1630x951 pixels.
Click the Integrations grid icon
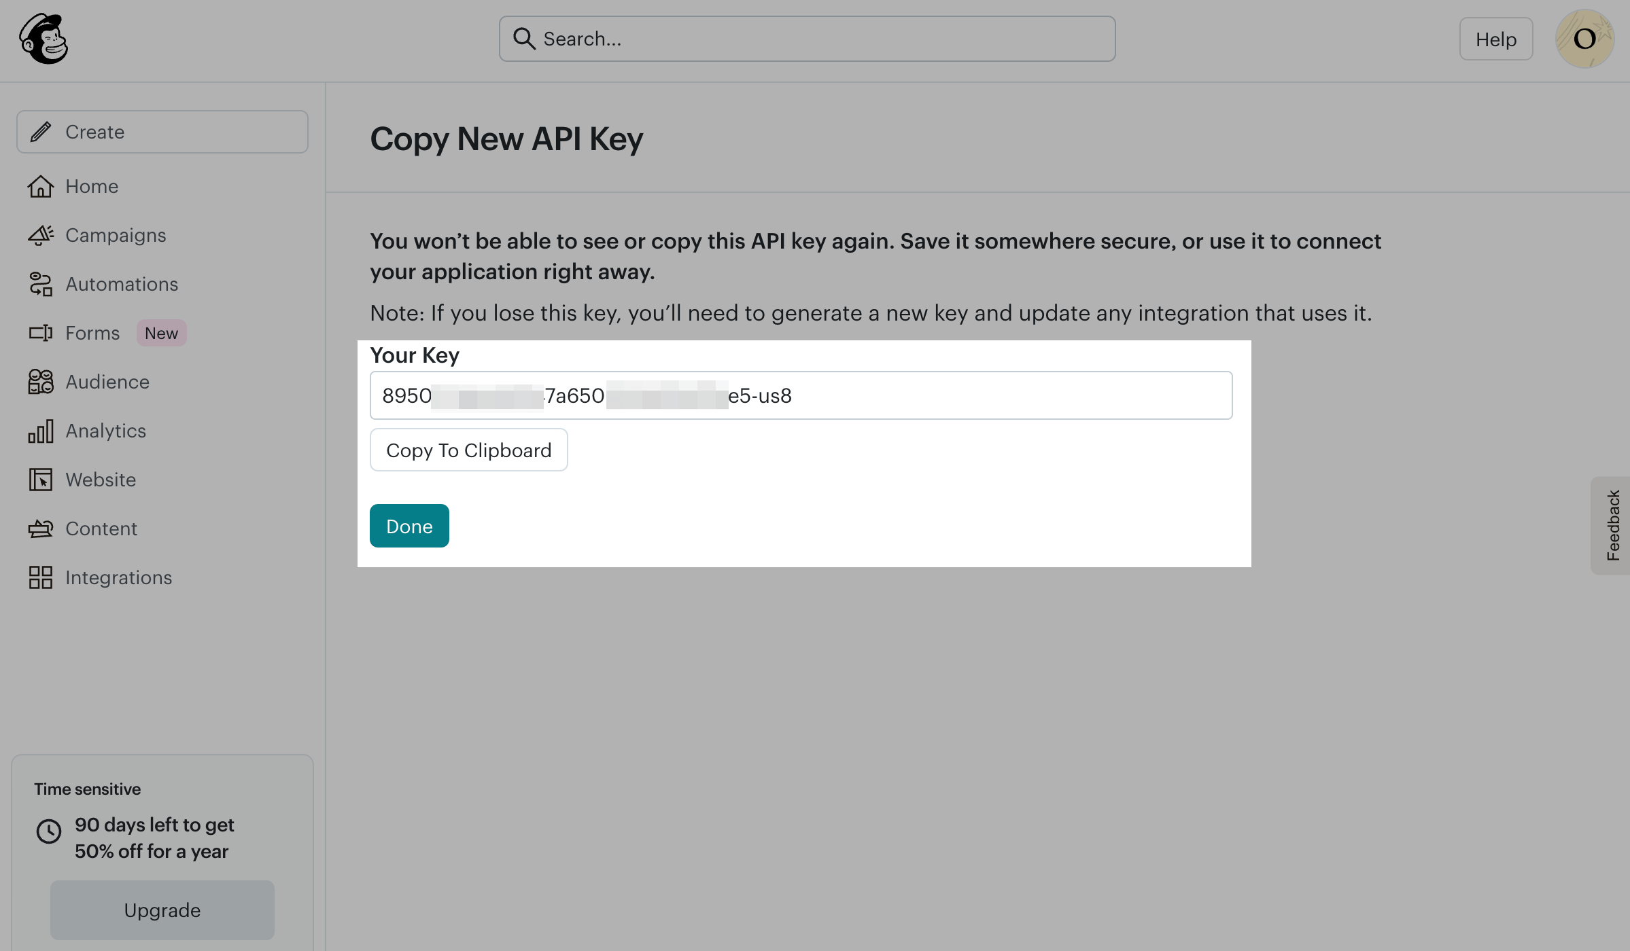pyautogui.click(x=40, y=577)
